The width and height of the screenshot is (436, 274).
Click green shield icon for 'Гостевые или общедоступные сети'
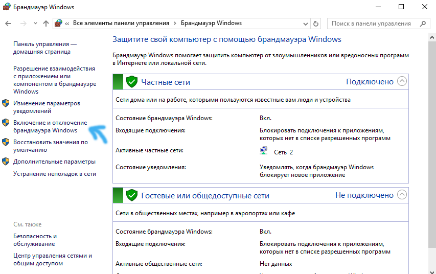pos(132,195)
